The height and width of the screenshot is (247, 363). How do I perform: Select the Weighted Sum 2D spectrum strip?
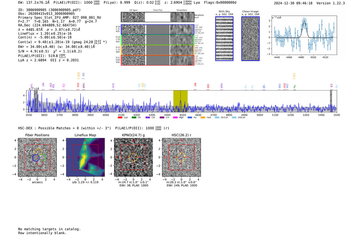pyautogui.click(x=157, y=17)
